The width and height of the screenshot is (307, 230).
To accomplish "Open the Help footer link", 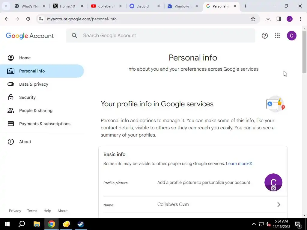I will [x=47, y=211].
